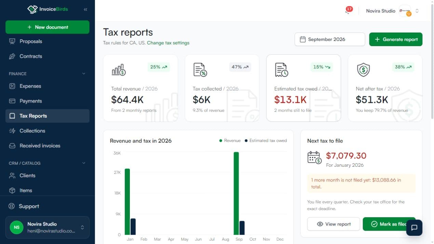Click the green NS avatar circle
Viewport: 434px width, 244px height.
pyautogui.click(x=16, y=227)
